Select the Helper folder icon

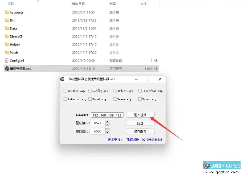click(x=7, y=45)
